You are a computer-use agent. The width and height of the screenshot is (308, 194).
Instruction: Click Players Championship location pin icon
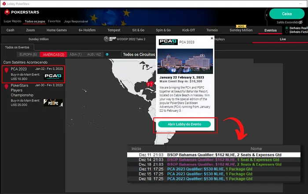tap(6, 86)
